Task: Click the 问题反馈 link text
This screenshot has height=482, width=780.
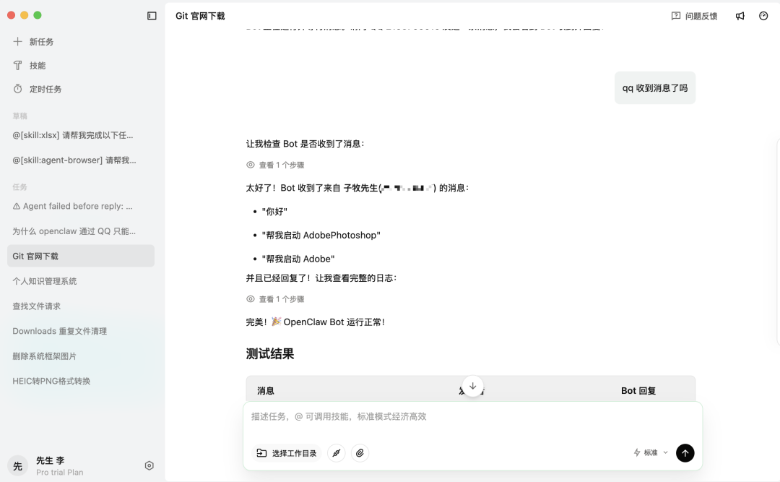Action: (701, 16)
